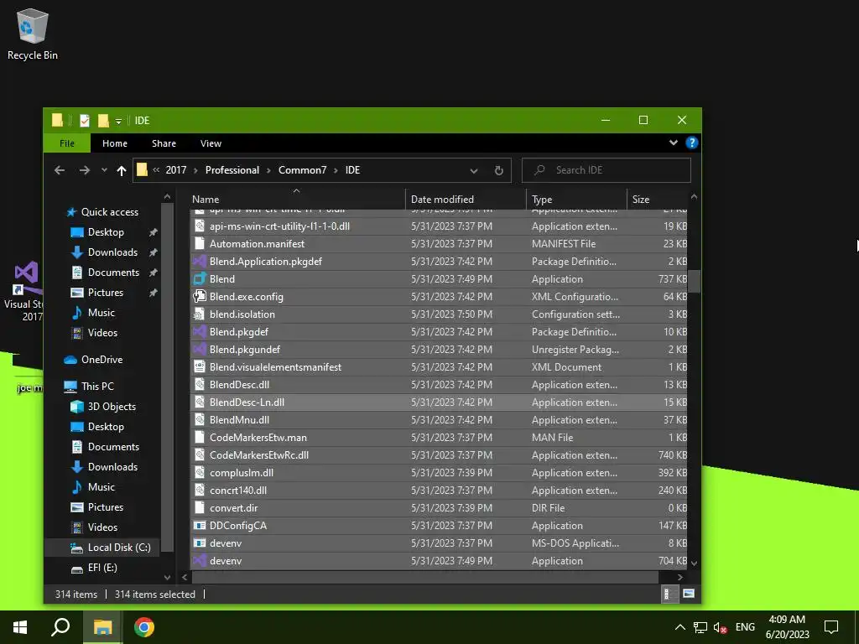Select the concrt140.dll file
The height and width of the screenshot is (644, 859).
point(237,491)
